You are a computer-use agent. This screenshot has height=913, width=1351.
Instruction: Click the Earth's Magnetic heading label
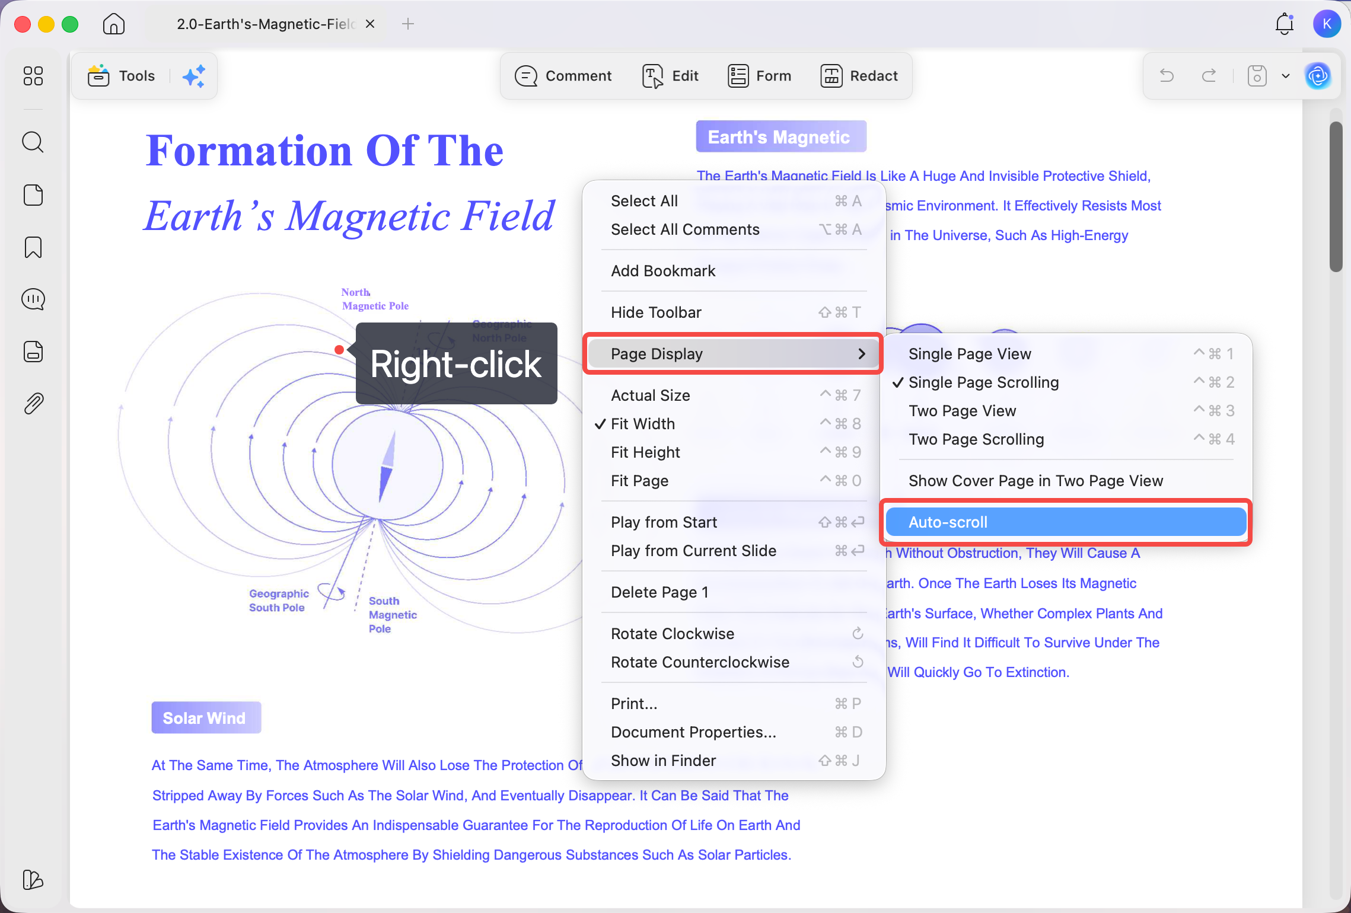[x=780, y=137]
